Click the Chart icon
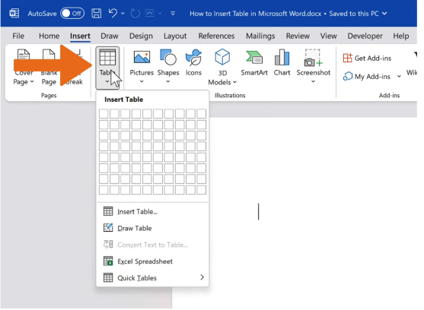 pos(282,57)
